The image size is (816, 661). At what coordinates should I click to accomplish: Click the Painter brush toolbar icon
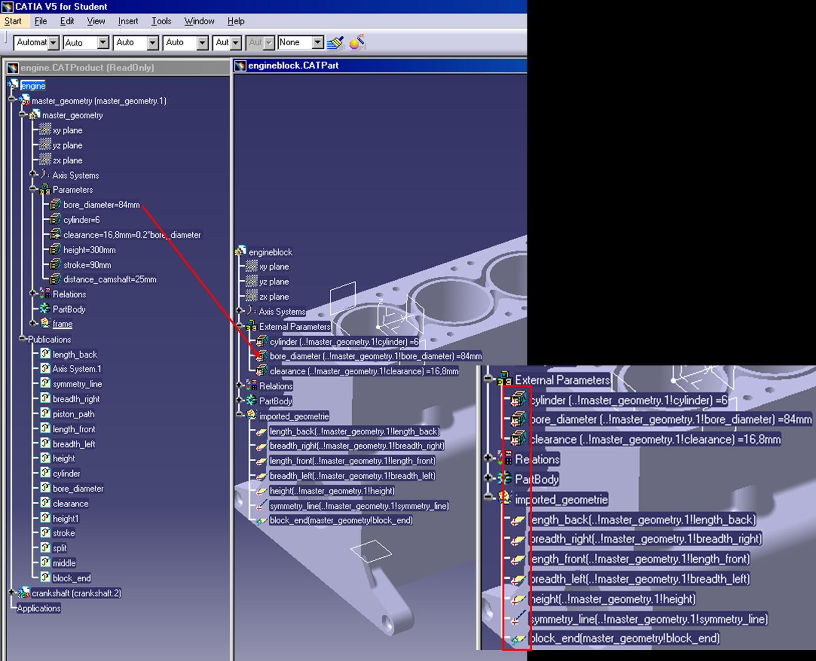pos(336,42)
